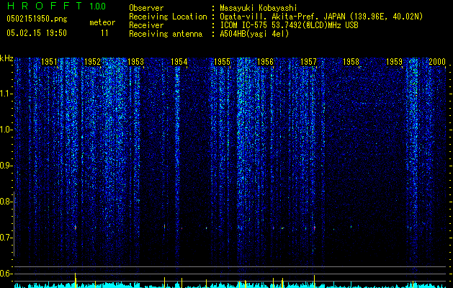Click the date stamp 05.02.15 19:50

click(x=37, y=33)
